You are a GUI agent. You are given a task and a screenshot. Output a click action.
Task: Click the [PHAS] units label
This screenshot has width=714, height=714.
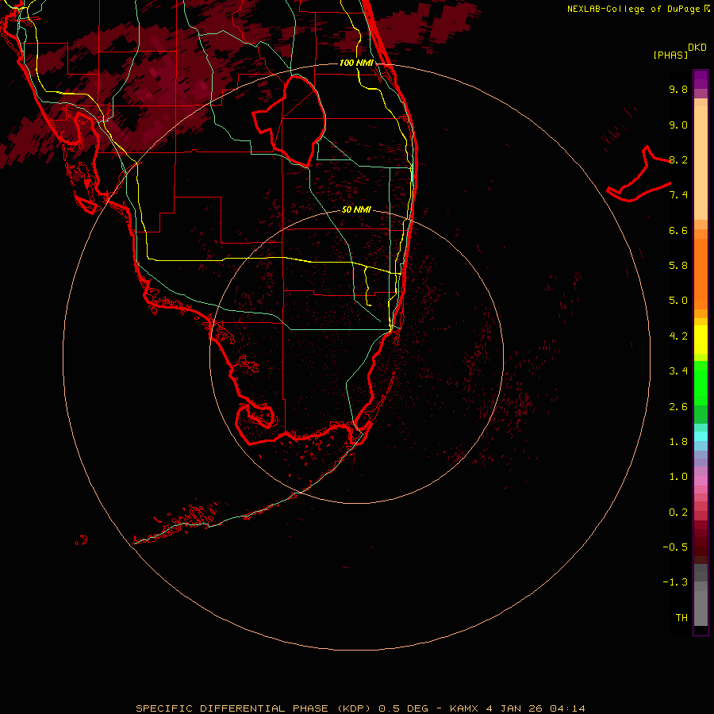point(670,55)
